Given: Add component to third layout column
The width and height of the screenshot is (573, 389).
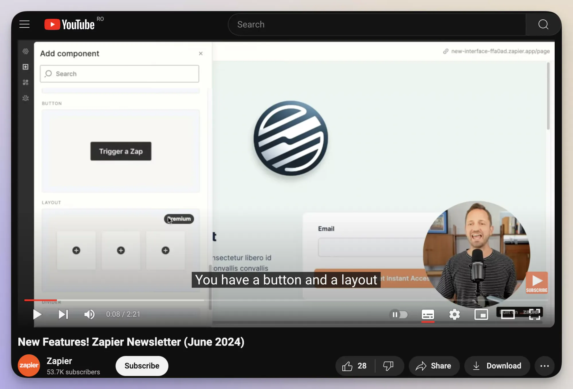Looking at the screenshot, I should click(166, 250).
